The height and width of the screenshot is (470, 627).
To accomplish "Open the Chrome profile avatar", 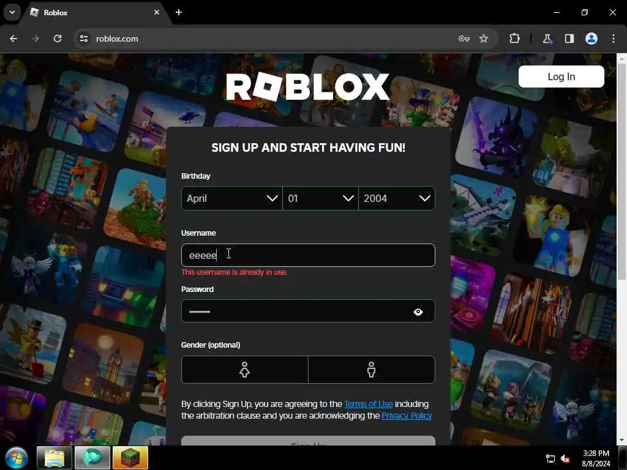I will coord(591,39).
